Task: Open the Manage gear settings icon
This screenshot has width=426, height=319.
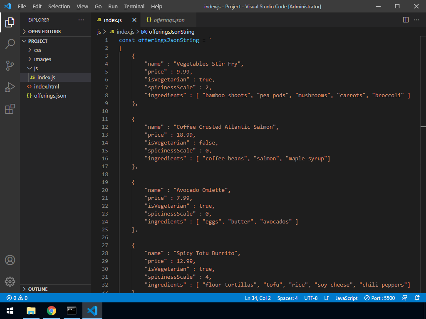Action: [x=10, y=281]
